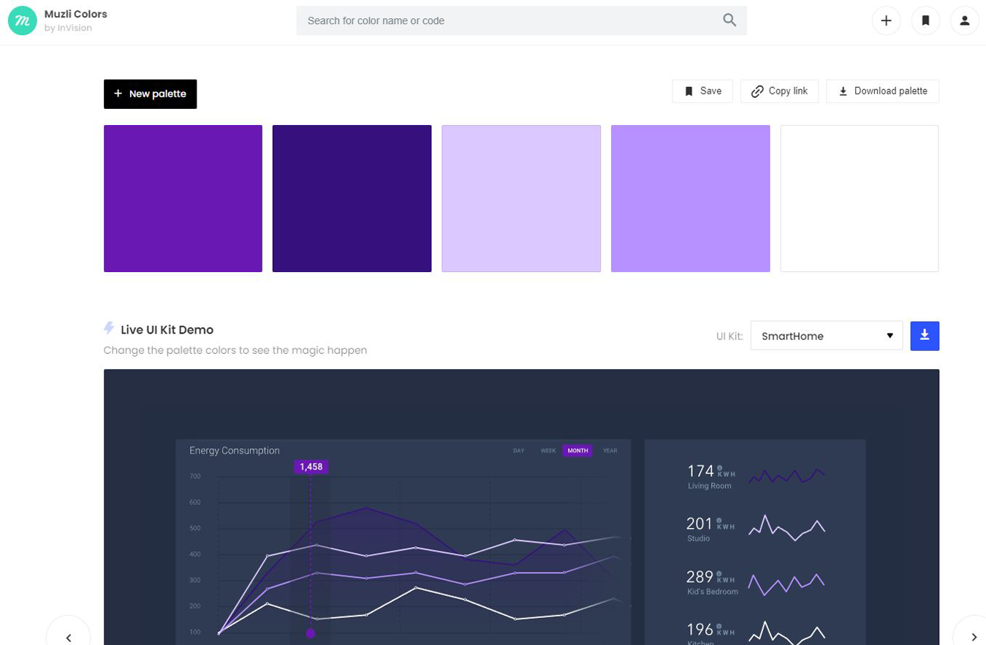The width and height of the screenshot is (986, 645).
Task: Select the white color swatch
Action: click(x=859, y=198)
